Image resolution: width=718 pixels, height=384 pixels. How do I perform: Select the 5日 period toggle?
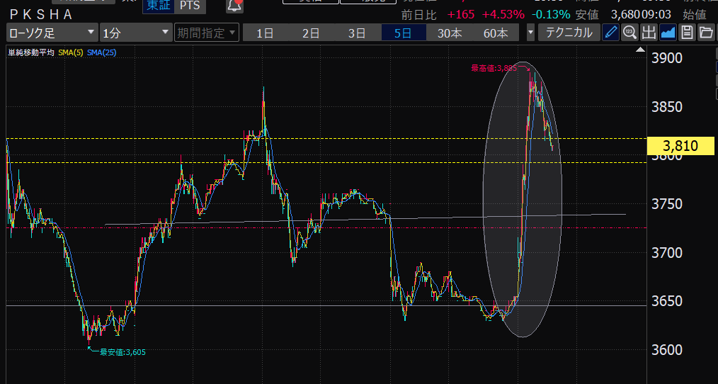[403, 33]
